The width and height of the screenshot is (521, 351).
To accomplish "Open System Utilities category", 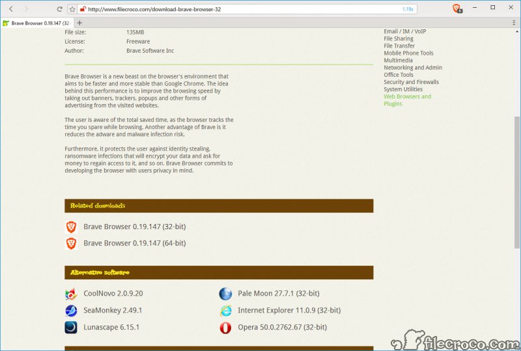I will [x=403, y=89].
